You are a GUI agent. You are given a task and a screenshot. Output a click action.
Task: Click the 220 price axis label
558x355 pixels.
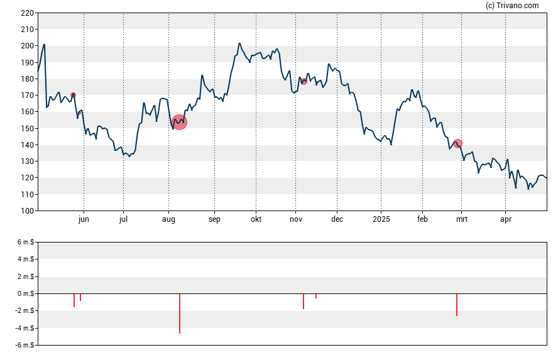pyautogui.click(x=28, y=13)
